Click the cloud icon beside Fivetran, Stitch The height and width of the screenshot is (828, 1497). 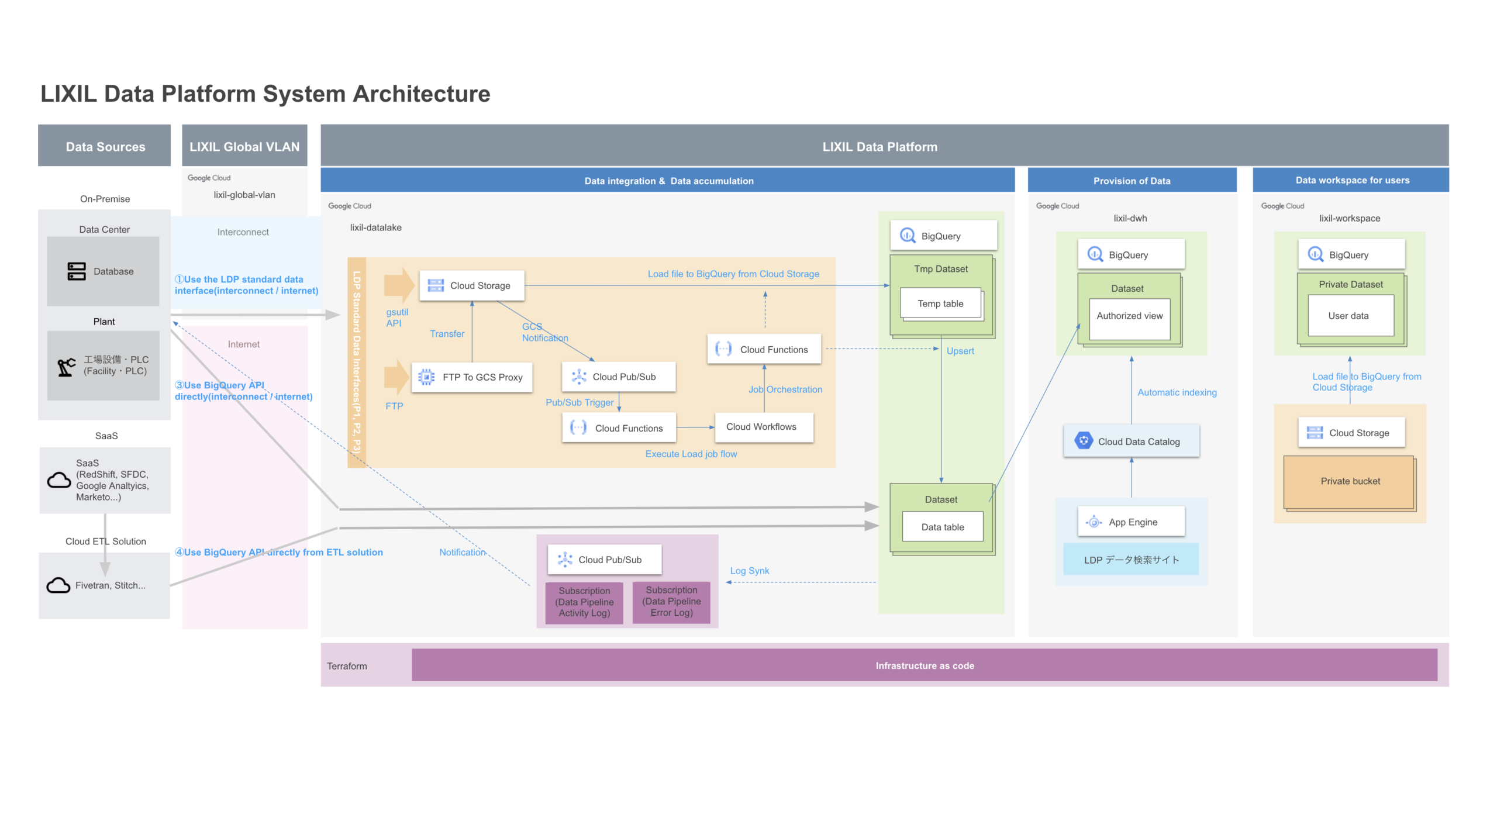pos(58,585)
